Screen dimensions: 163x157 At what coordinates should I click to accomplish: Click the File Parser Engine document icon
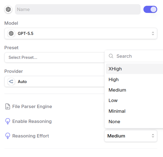[8, 106]
